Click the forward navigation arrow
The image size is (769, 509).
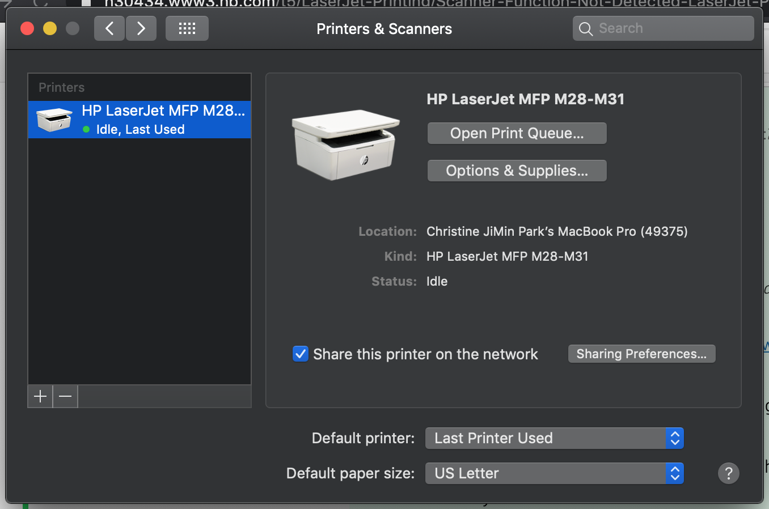tap(141, 28)
